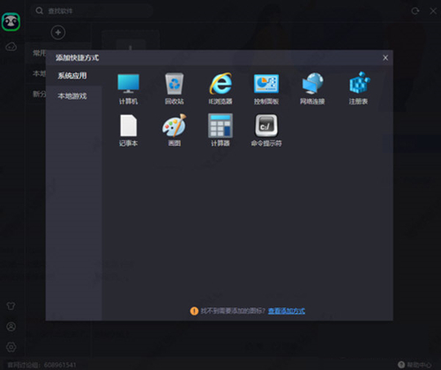Open 帮助中心 help center

[415, 365]
